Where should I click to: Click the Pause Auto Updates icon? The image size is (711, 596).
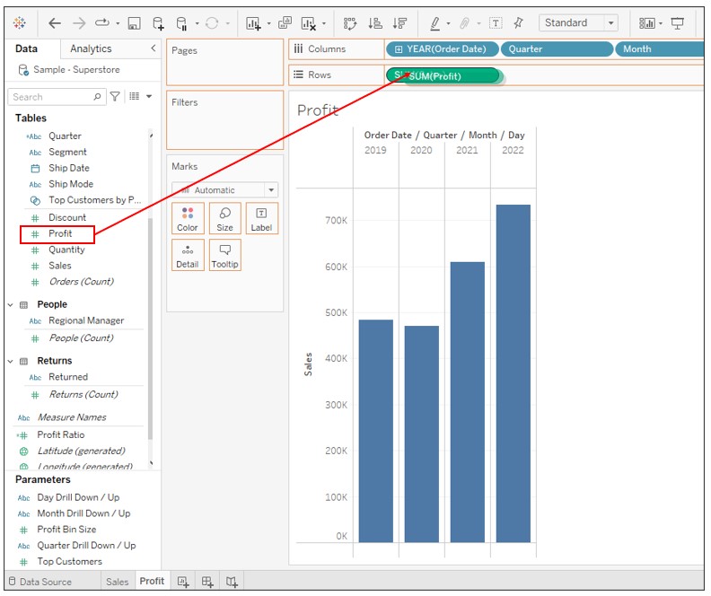182,23
